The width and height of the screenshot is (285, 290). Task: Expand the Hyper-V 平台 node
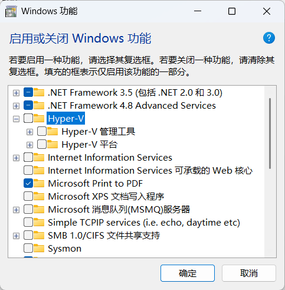click(30, 145)
